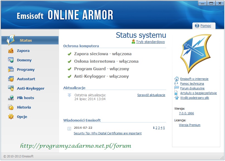Open Forum dyskusyjne link
225x161 pixels.
[x=192, y=88]
